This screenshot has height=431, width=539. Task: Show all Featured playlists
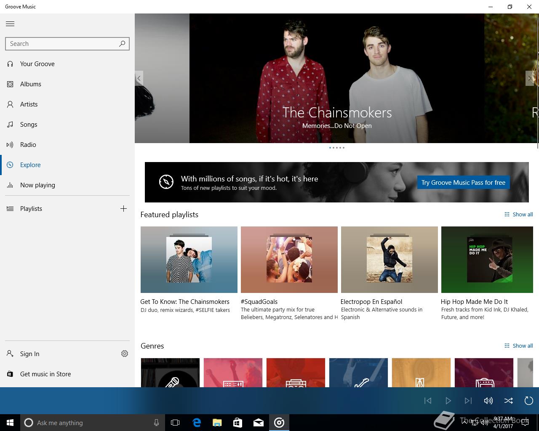[519, 215]
